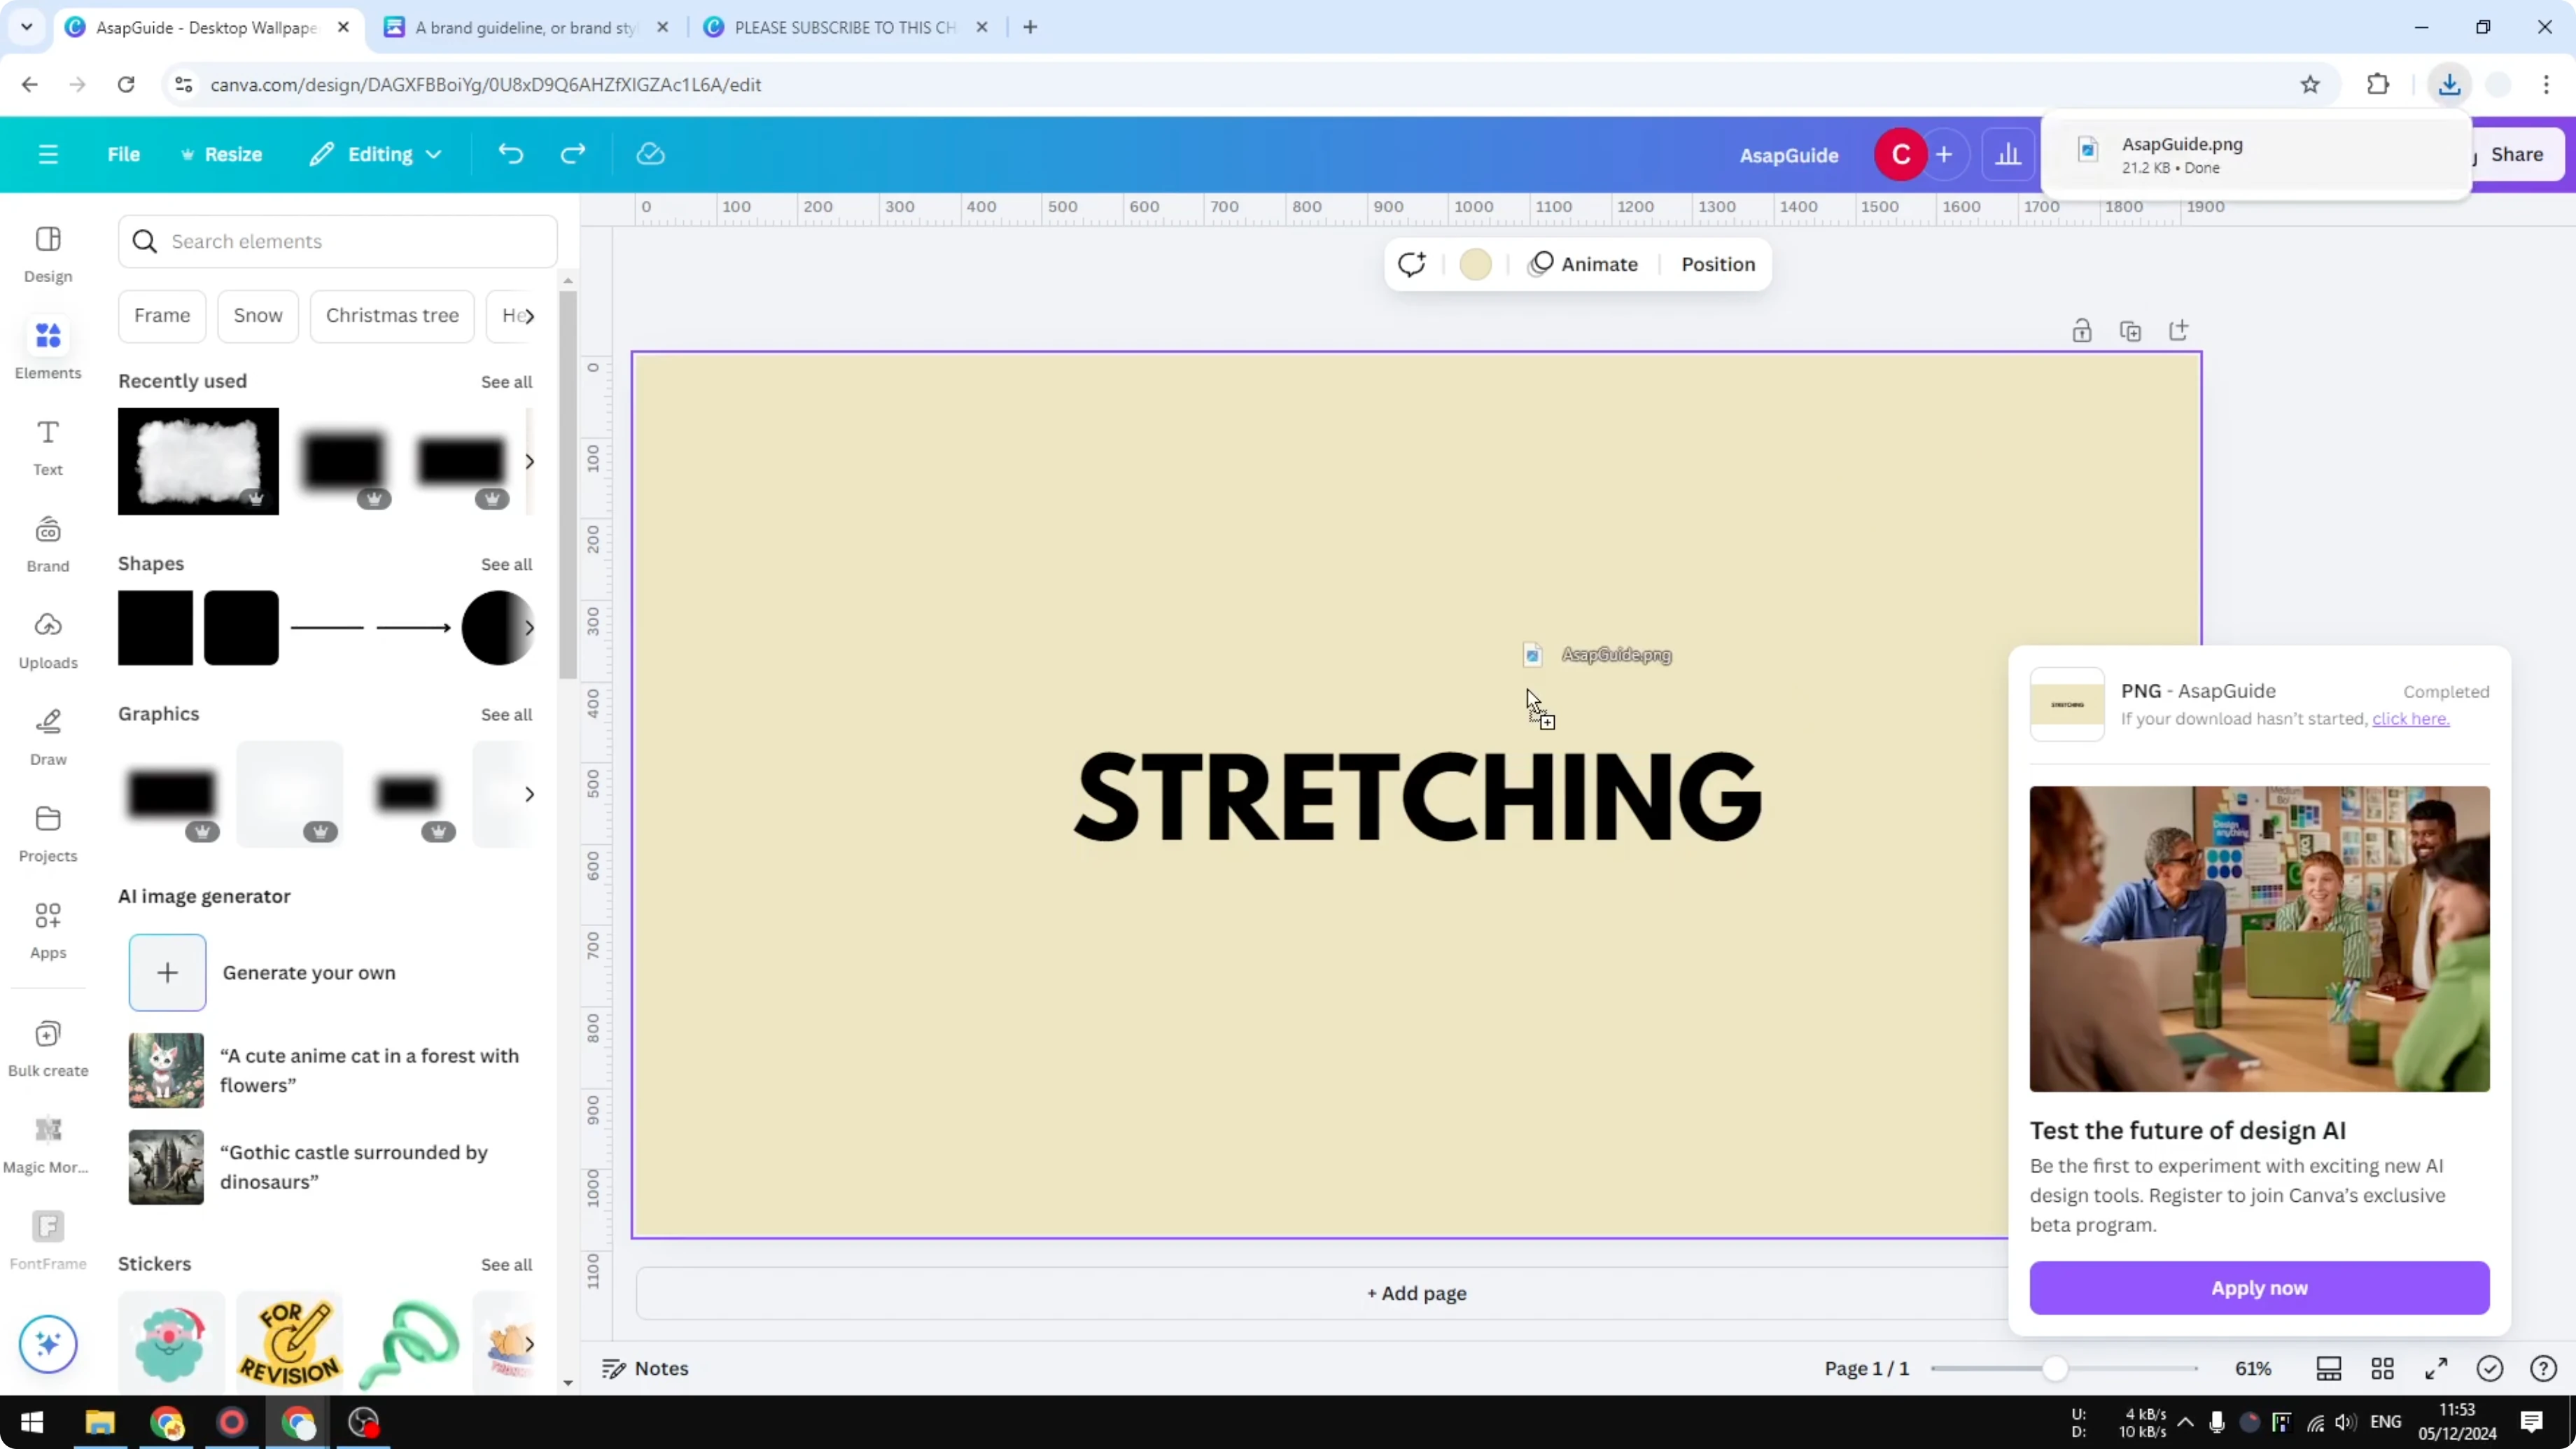Open the browser tab list dropdown
Image resolution: width=2576 pixels, height=1449 pixels.
pos(27,27)
